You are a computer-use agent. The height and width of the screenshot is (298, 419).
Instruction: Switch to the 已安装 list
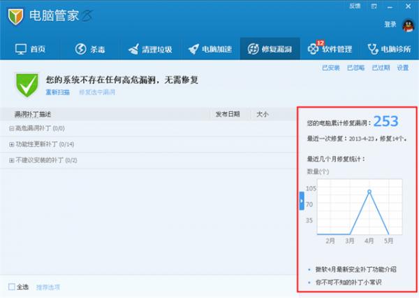tap(330, 68)
